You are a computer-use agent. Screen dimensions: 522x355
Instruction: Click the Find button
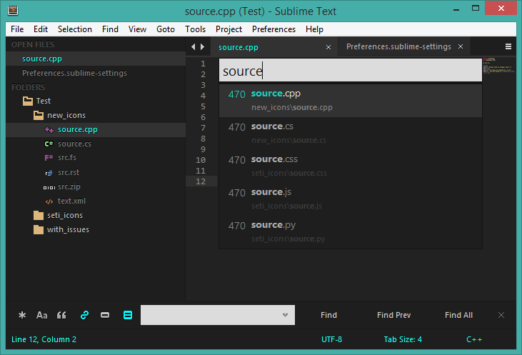click(328, 315)
